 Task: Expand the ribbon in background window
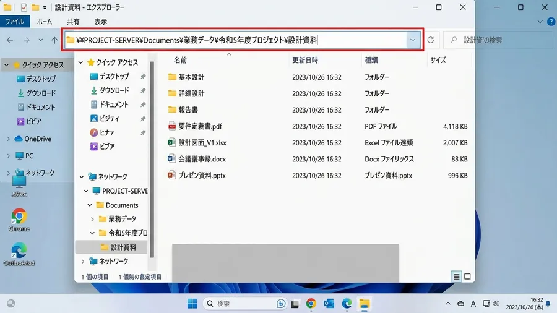point(540,22)
